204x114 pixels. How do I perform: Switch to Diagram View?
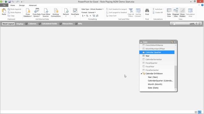click(176, 13)
